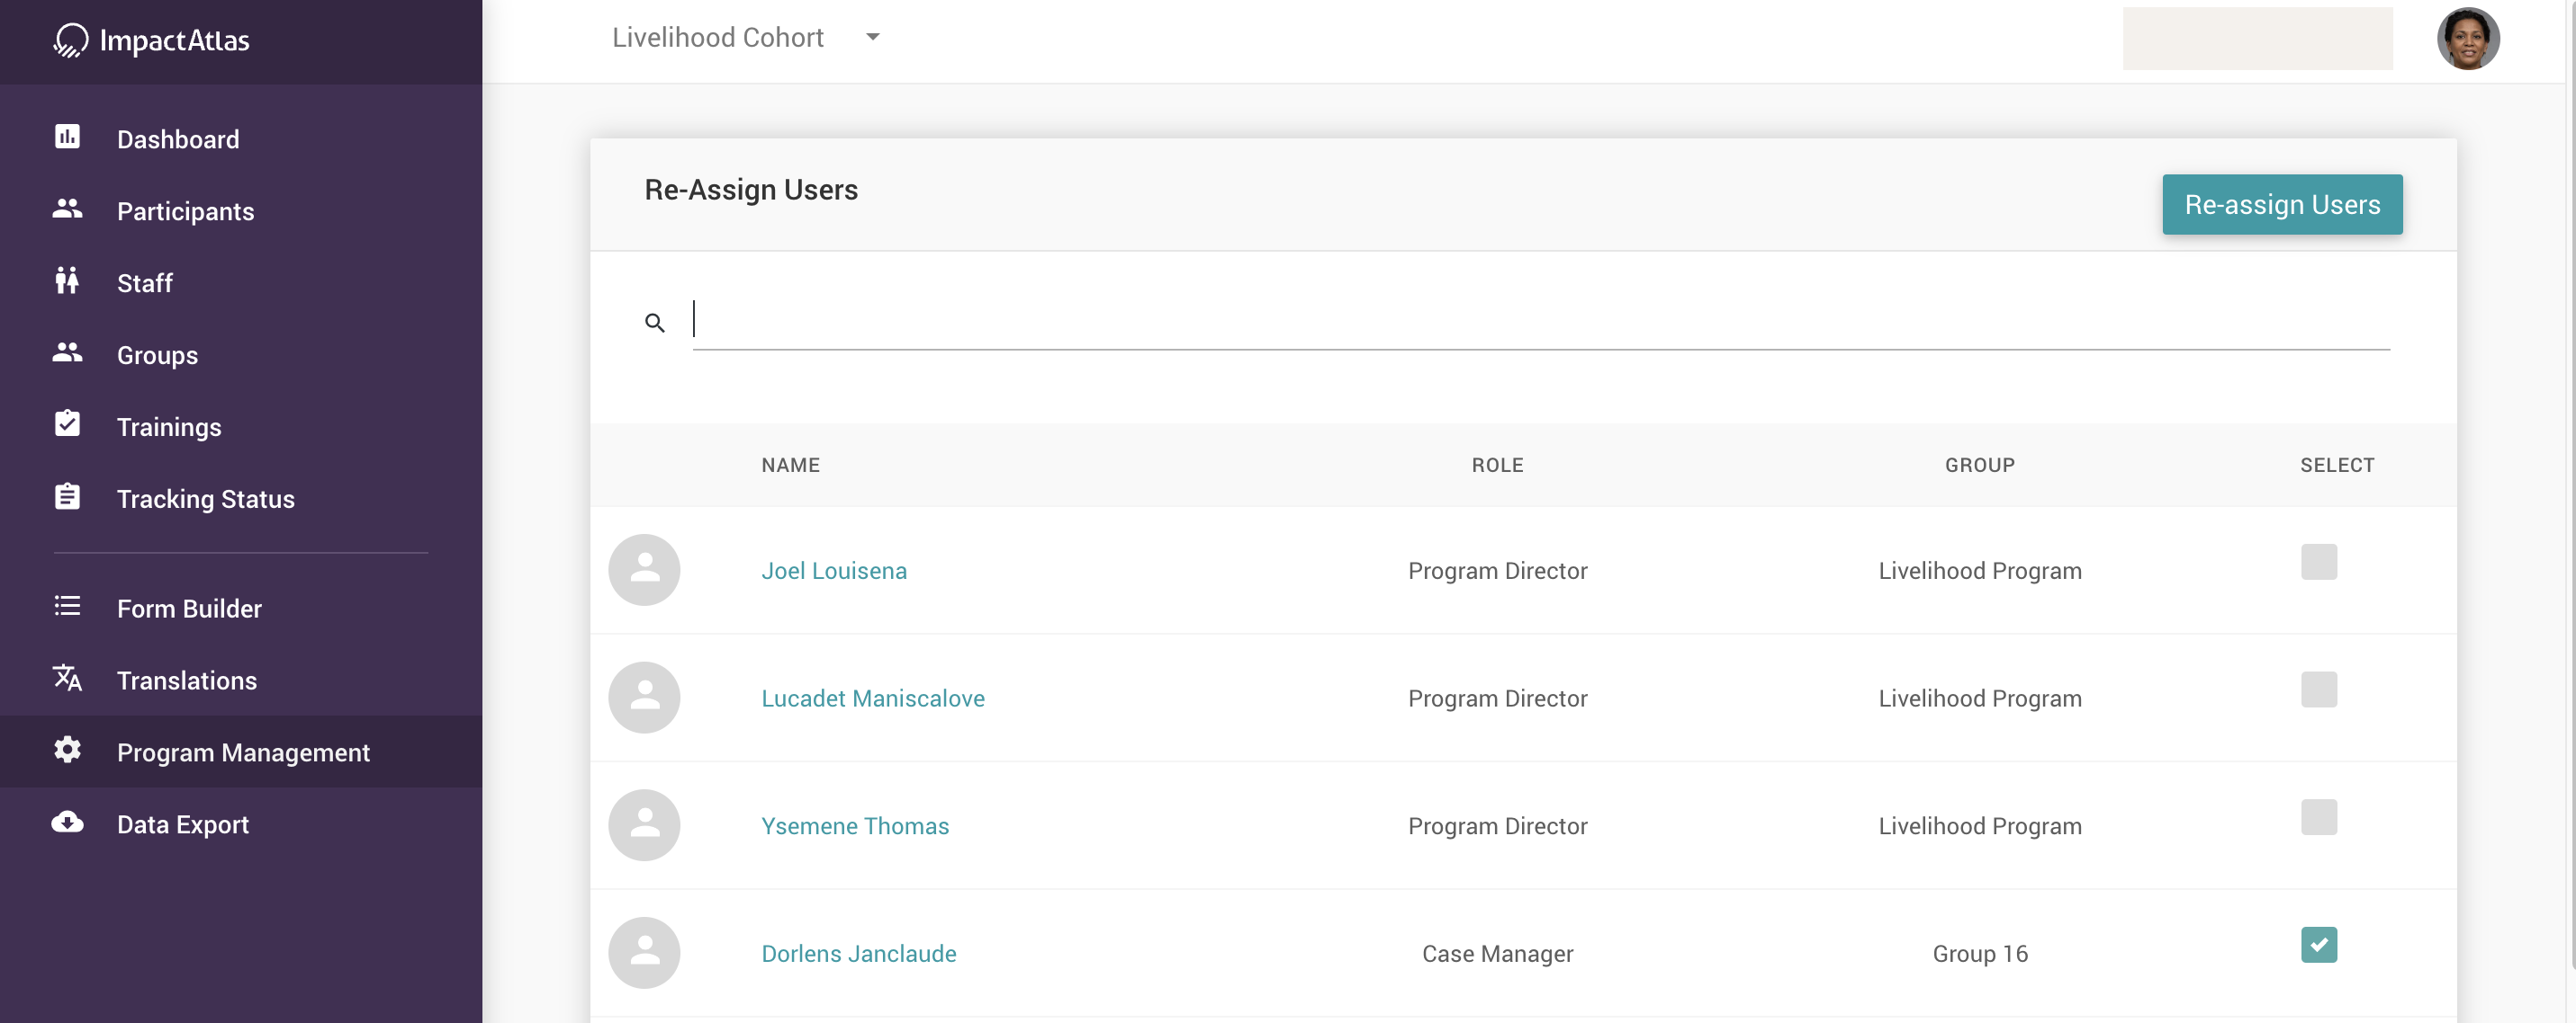
Task: Open Ysemene Thomas's profile link
Action: [855, 825]
